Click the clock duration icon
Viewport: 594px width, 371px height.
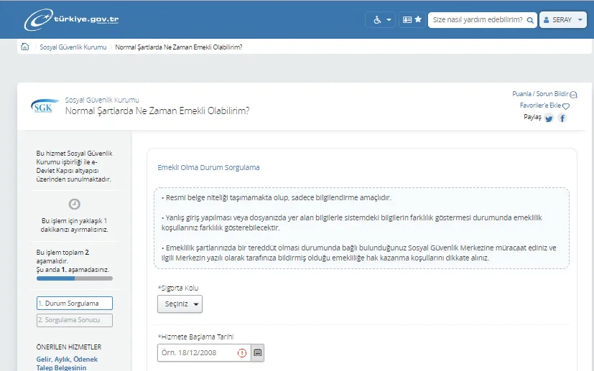click(x=74, y=204)
